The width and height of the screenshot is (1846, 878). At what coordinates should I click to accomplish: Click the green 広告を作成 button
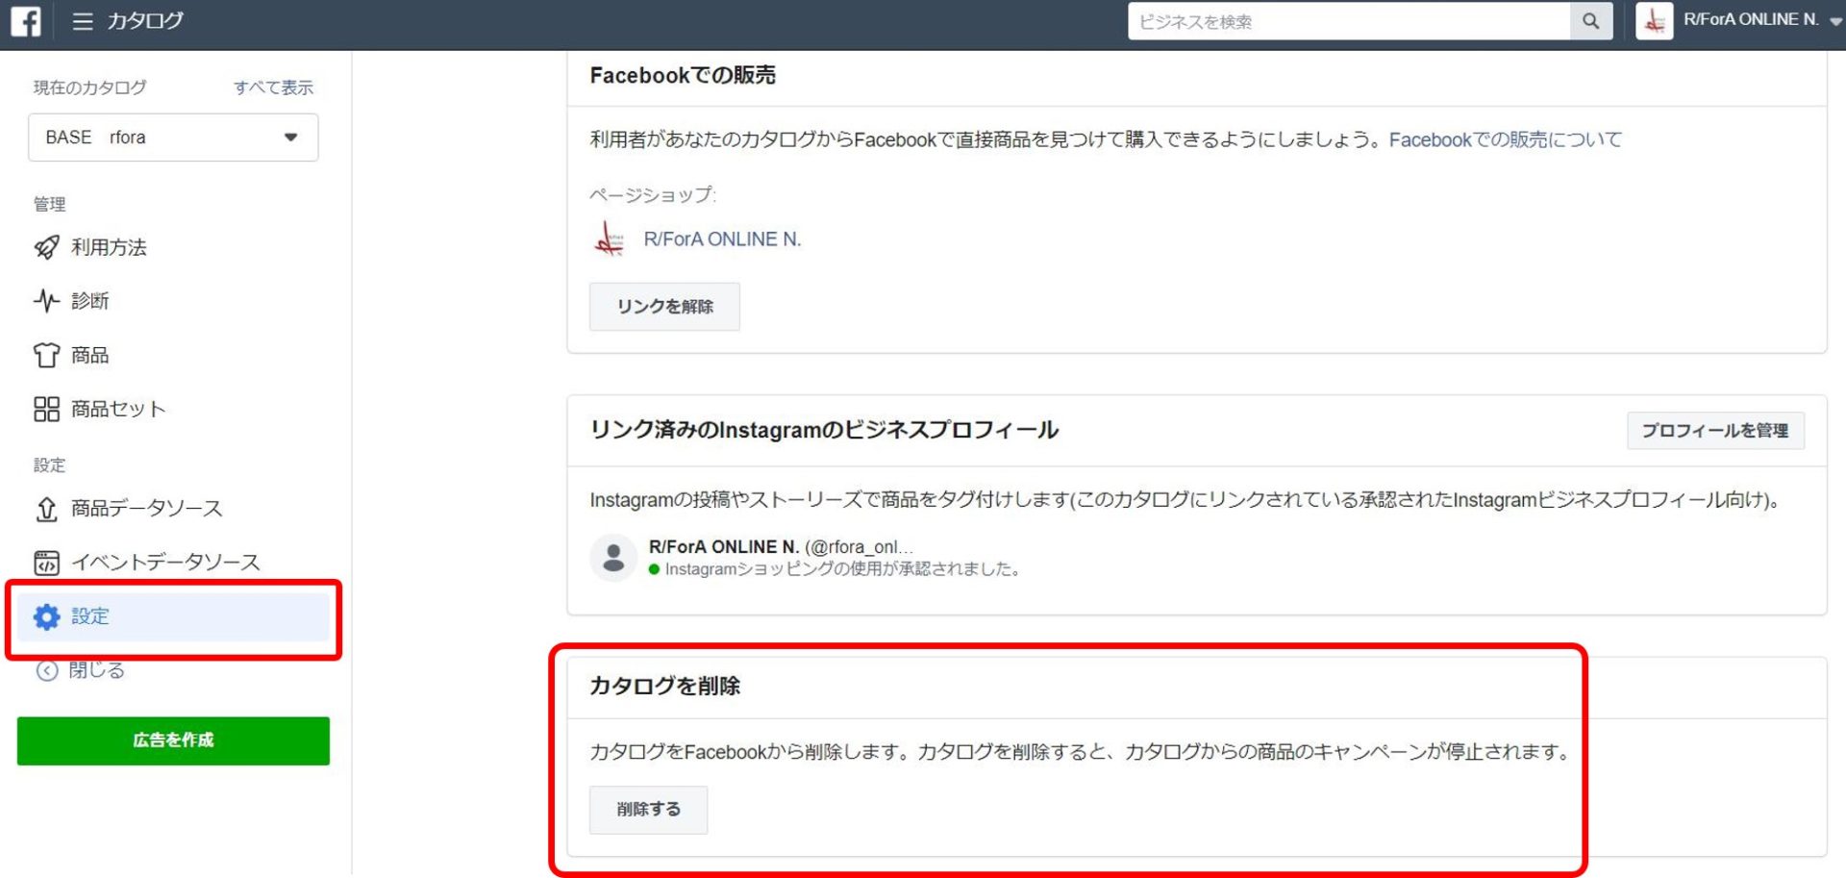(x=173, y=740)
